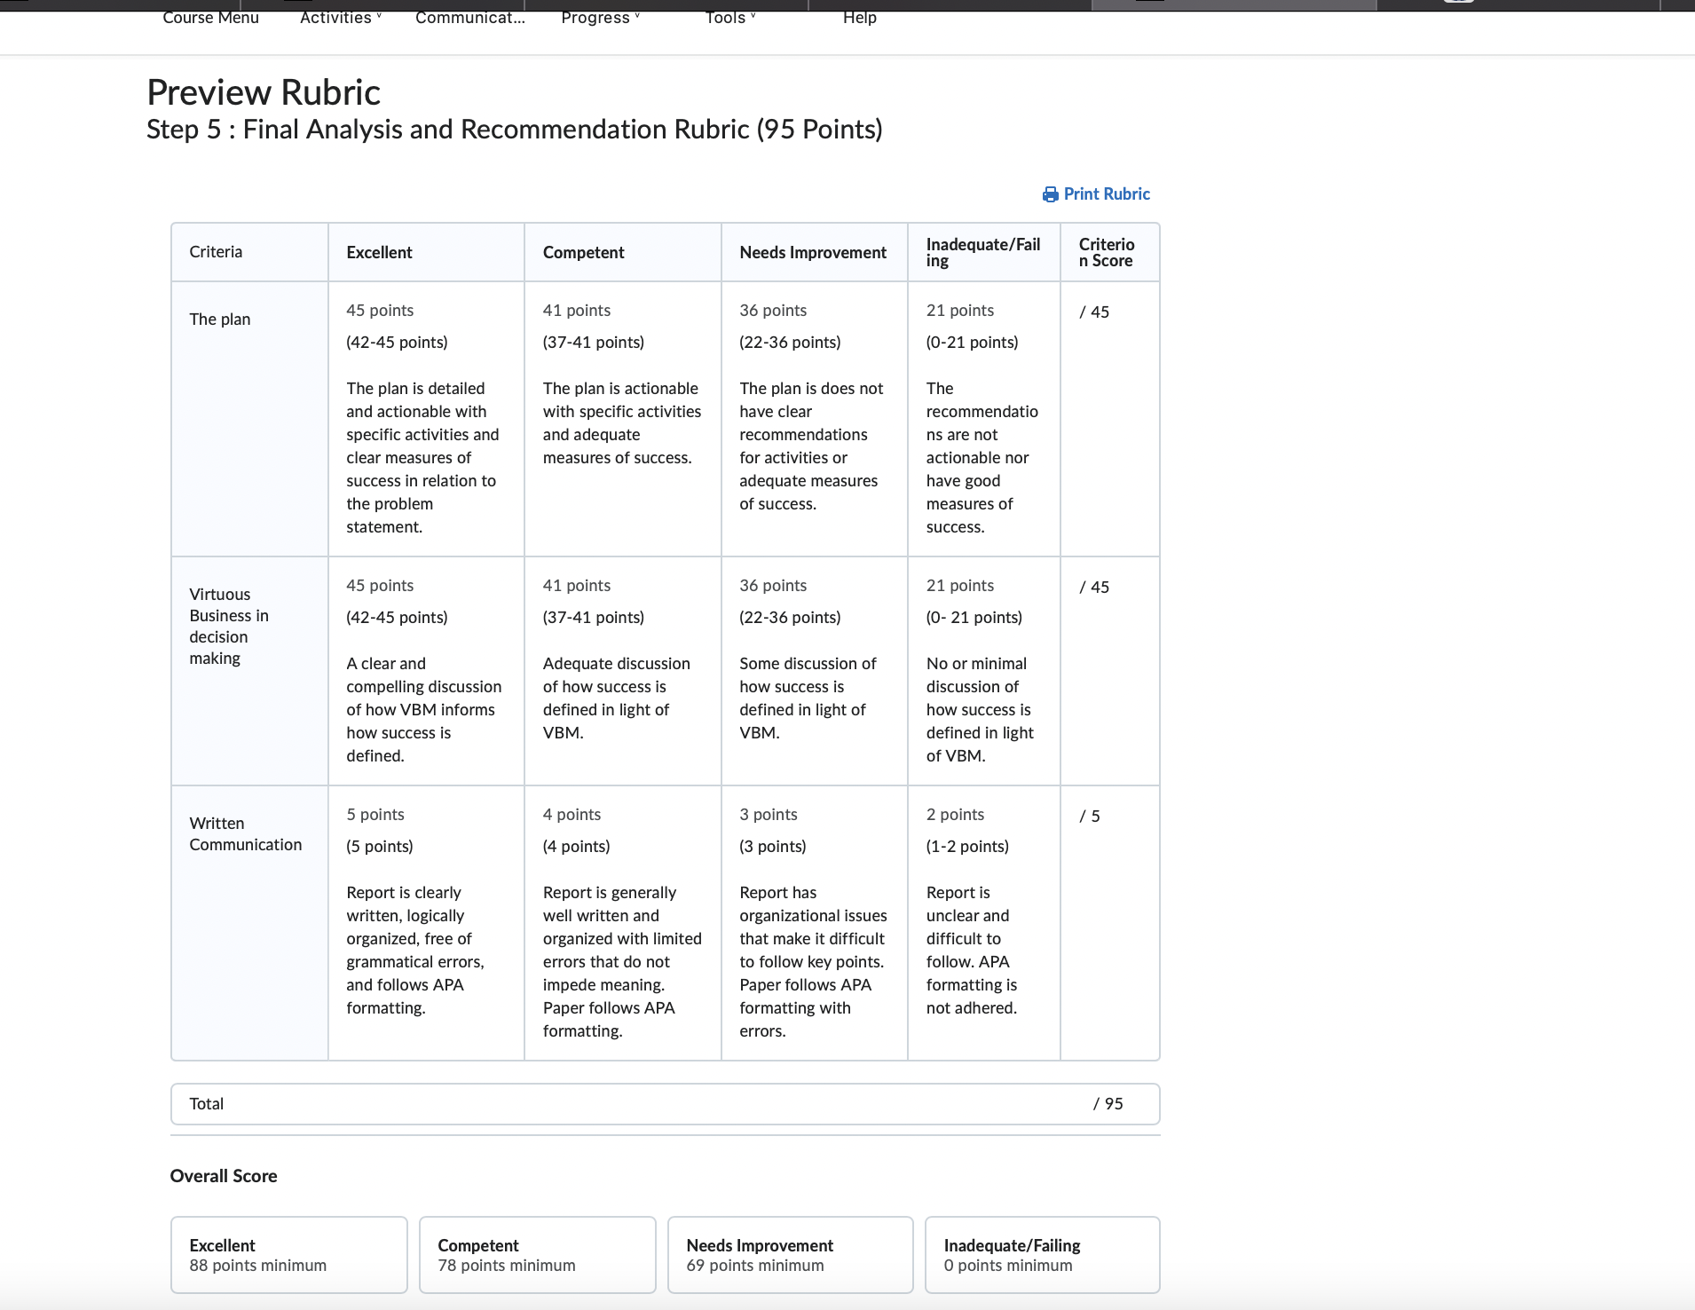Click the Overall Score heading
1695x1310 pixels.
[x=224, y=1176]
